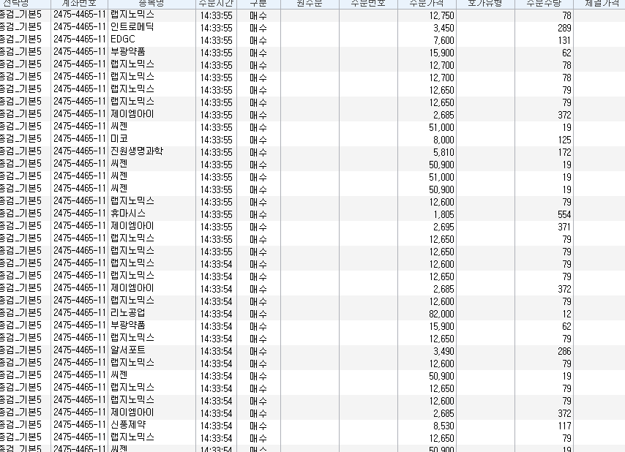
Task: Sort by the 종목명 column header
Action: click(x=151, y=4)
